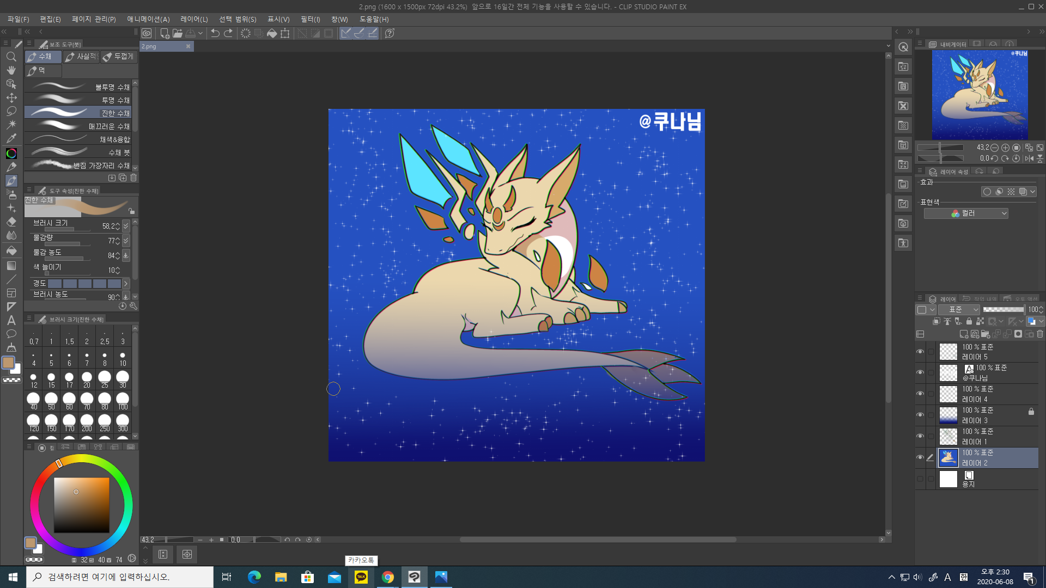This screenshot has height=588, width=1046.
Task: Open the 표준 blending mode dropdown
Action: [x=959, y=309]
